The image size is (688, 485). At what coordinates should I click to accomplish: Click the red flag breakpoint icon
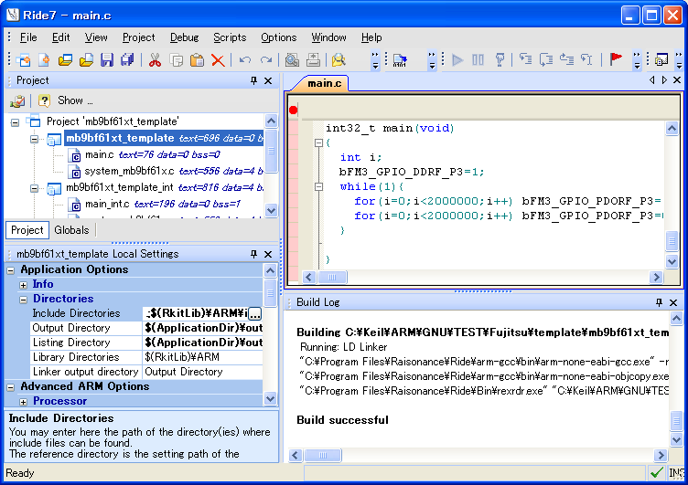616,58
